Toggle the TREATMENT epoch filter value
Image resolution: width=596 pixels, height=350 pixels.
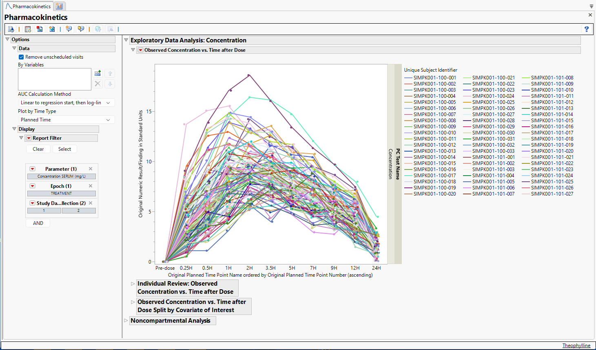(61, 194)
